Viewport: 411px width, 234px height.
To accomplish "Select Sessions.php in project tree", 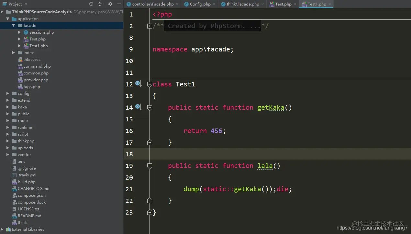I will pos(41,32).
